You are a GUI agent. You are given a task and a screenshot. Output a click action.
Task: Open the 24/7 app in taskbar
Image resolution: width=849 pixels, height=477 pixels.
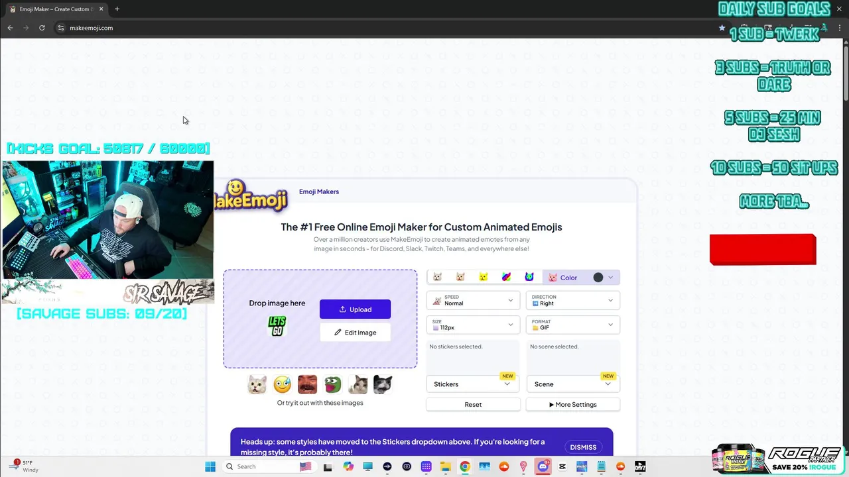tap(640, 466)
